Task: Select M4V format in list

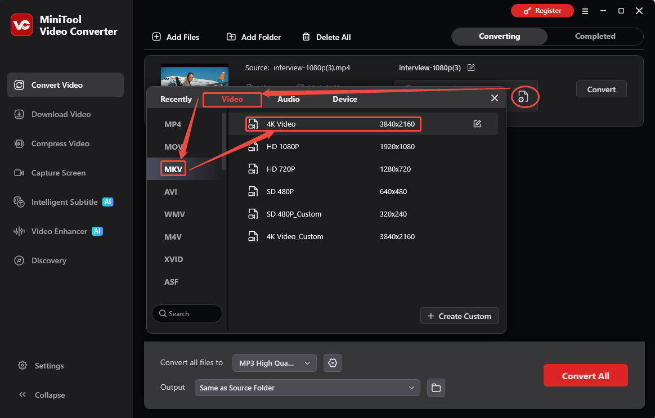Action: [173, 237]
